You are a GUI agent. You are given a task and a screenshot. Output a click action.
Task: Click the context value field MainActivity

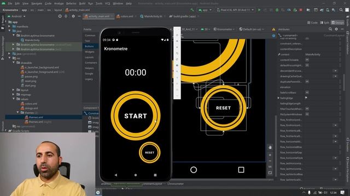(x=322, y=54)
